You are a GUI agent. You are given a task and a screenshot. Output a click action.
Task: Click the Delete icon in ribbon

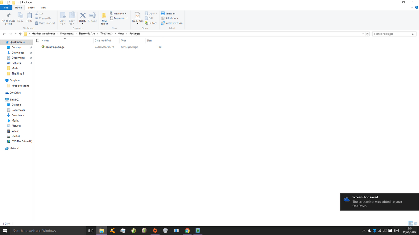(83, 17)
